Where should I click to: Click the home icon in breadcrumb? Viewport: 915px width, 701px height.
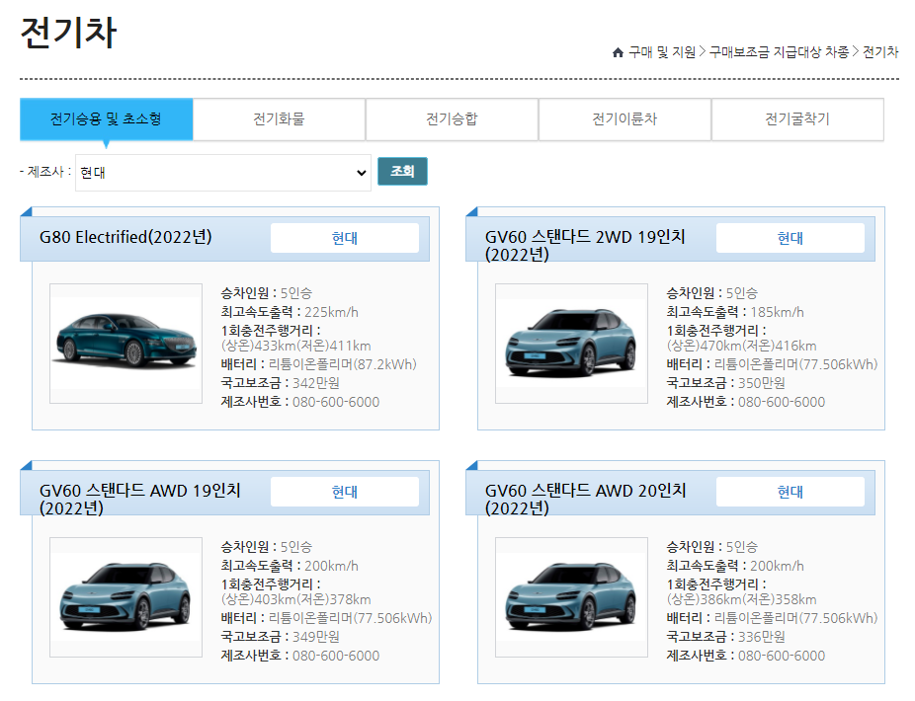coord(618,52)
